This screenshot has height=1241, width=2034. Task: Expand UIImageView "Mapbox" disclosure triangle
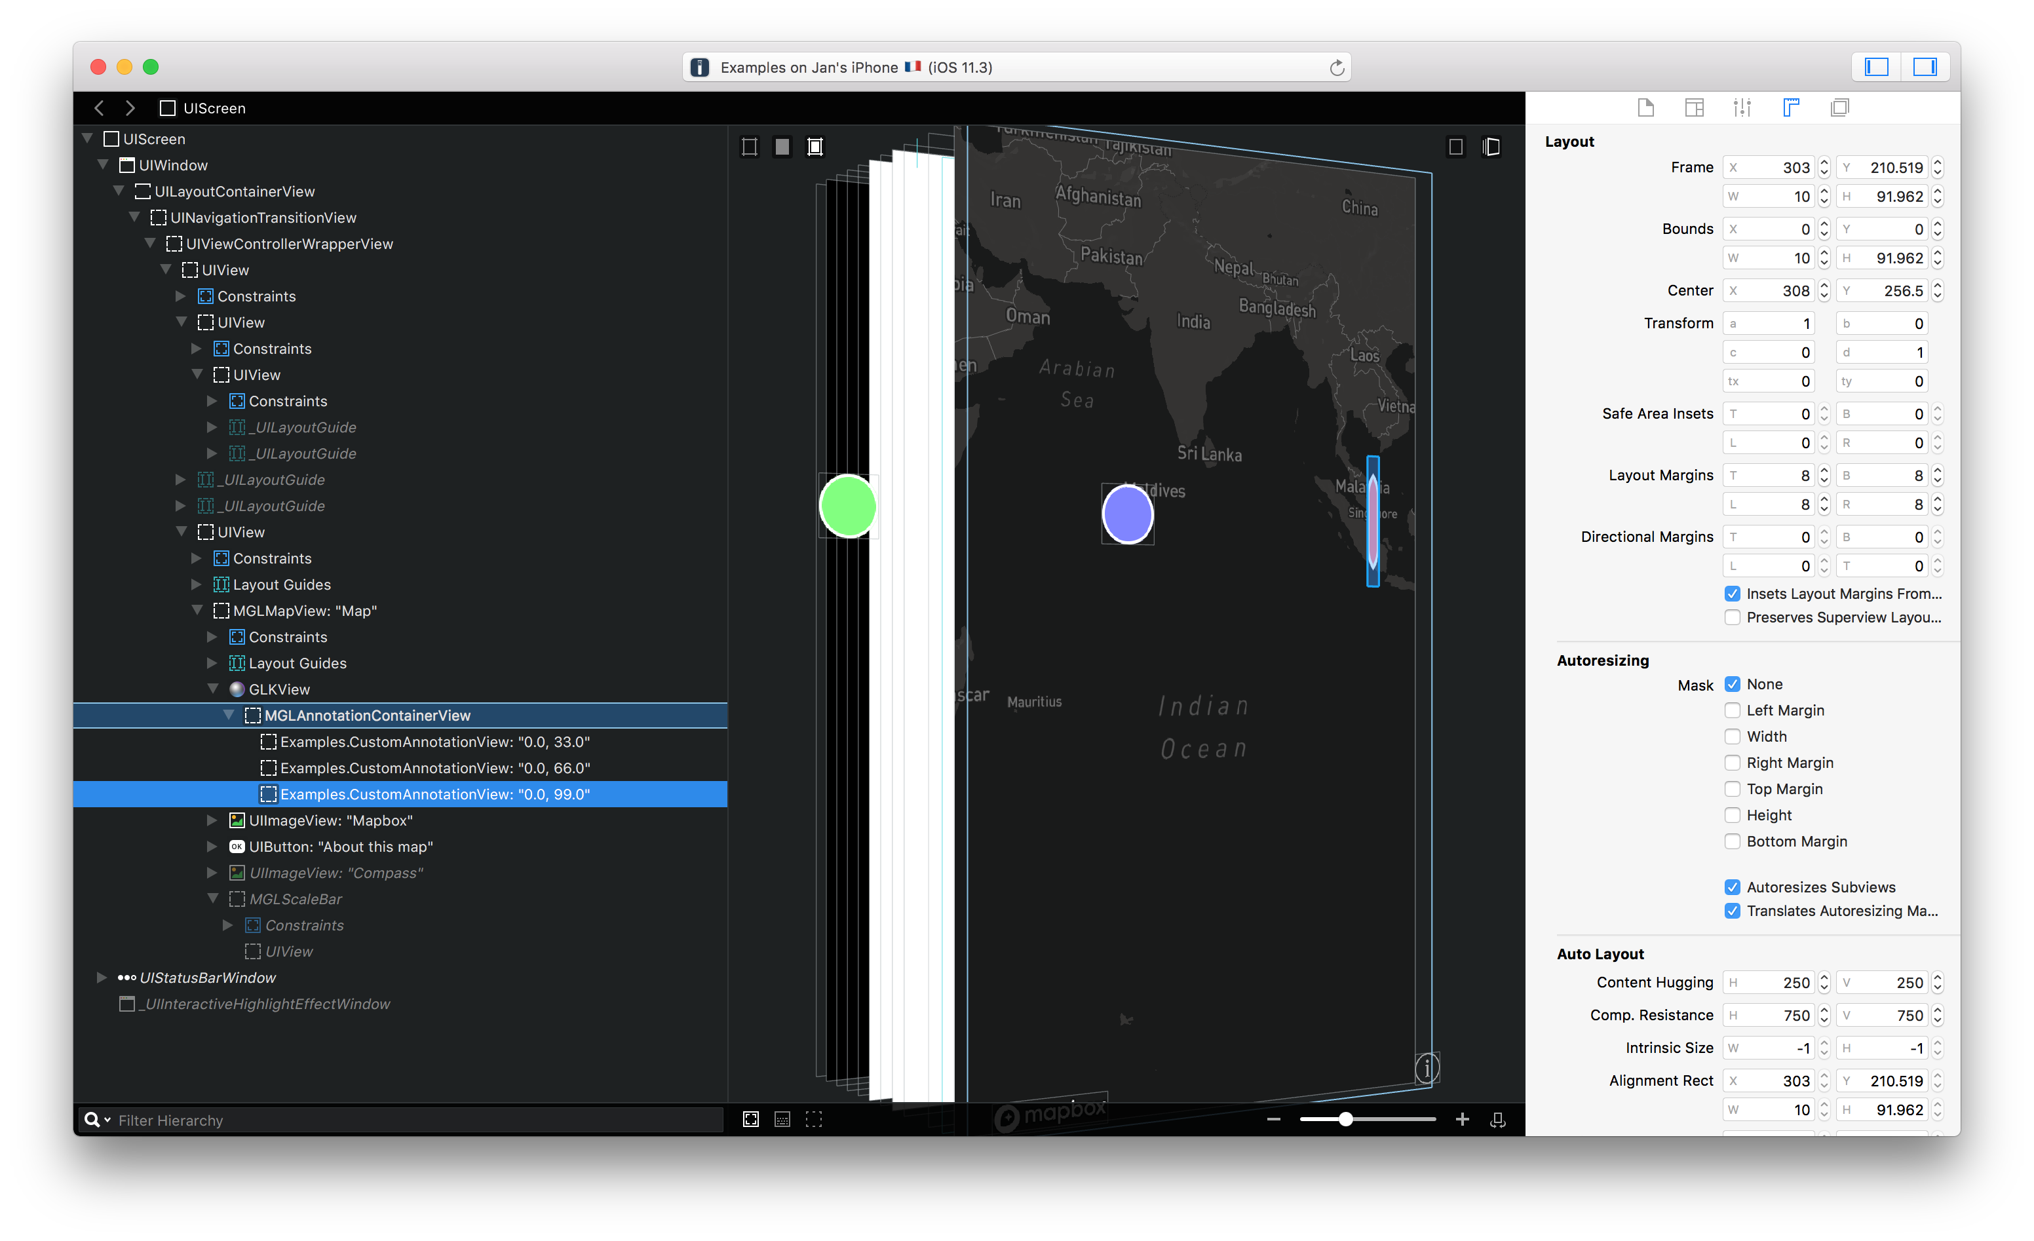click(212, 820)
